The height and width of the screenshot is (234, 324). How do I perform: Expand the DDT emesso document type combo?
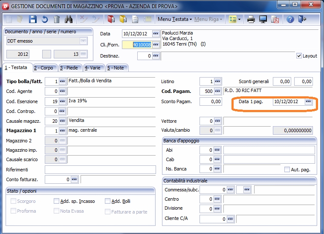click(x=84, y=41)
